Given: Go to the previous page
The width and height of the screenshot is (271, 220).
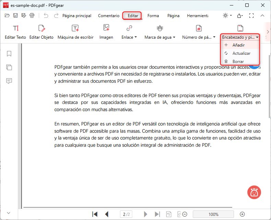Looking at the screenshot, I should [107, 214].
